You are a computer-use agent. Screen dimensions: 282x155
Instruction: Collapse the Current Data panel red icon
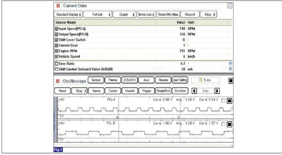pyautogui.click(x=58, y=6)
